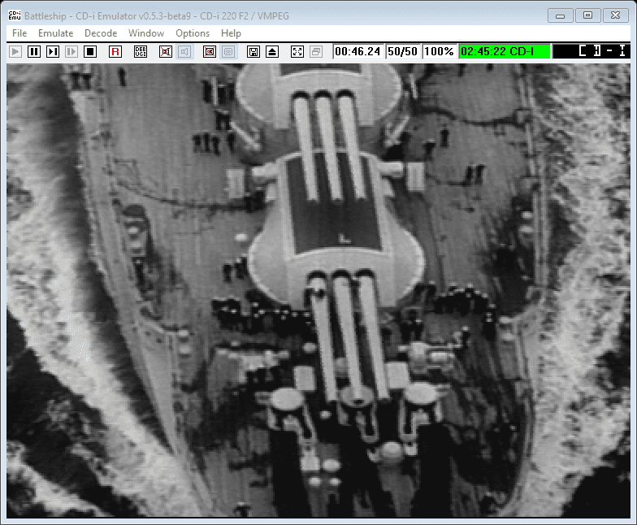Expand the Decode menu
This screenshot has width=637, height=525.
click(101, 33)
